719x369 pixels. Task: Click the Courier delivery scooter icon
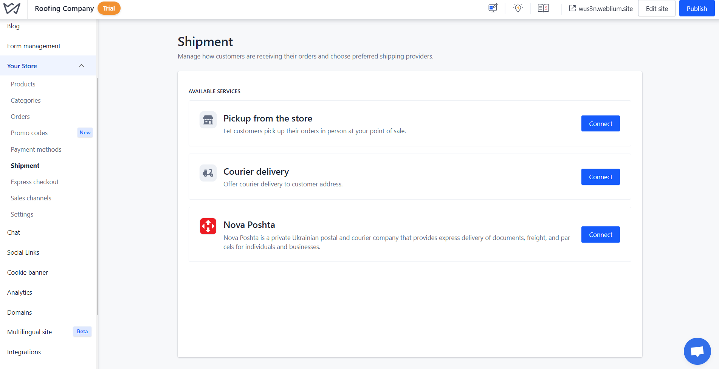pos(208,173)
